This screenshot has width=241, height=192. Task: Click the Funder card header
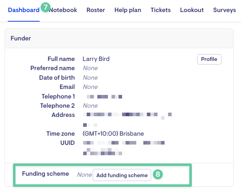point(119,38)
